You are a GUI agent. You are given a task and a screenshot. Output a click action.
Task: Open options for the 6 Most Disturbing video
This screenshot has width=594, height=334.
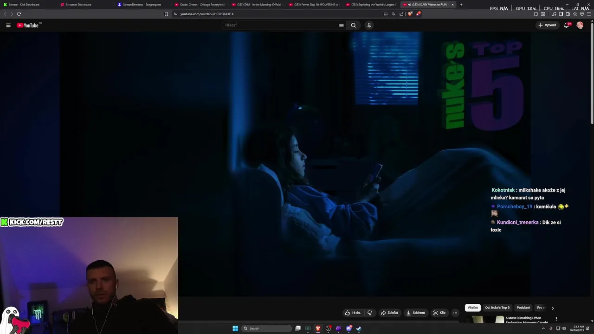556,319
